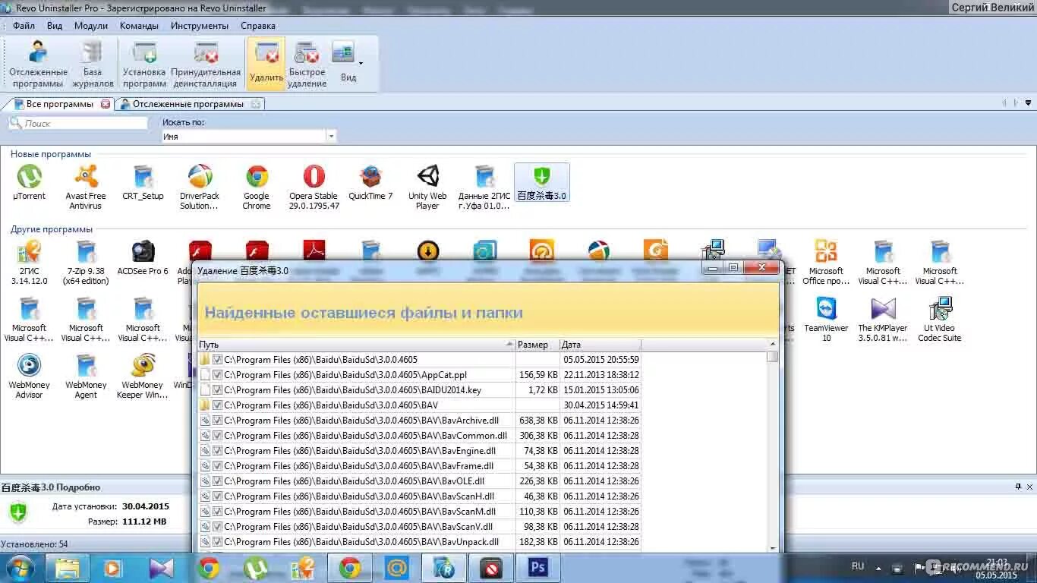Select WebMoney Agent program icon
The width and height of the screenshot is (1037, 583).
tap(86, 377)
